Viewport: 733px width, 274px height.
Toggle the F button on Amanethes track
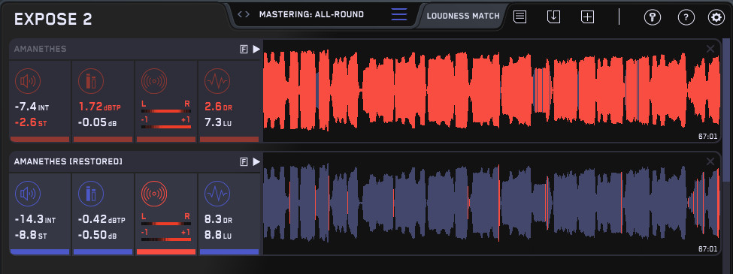pyautogui.click(x=244, y=50)
